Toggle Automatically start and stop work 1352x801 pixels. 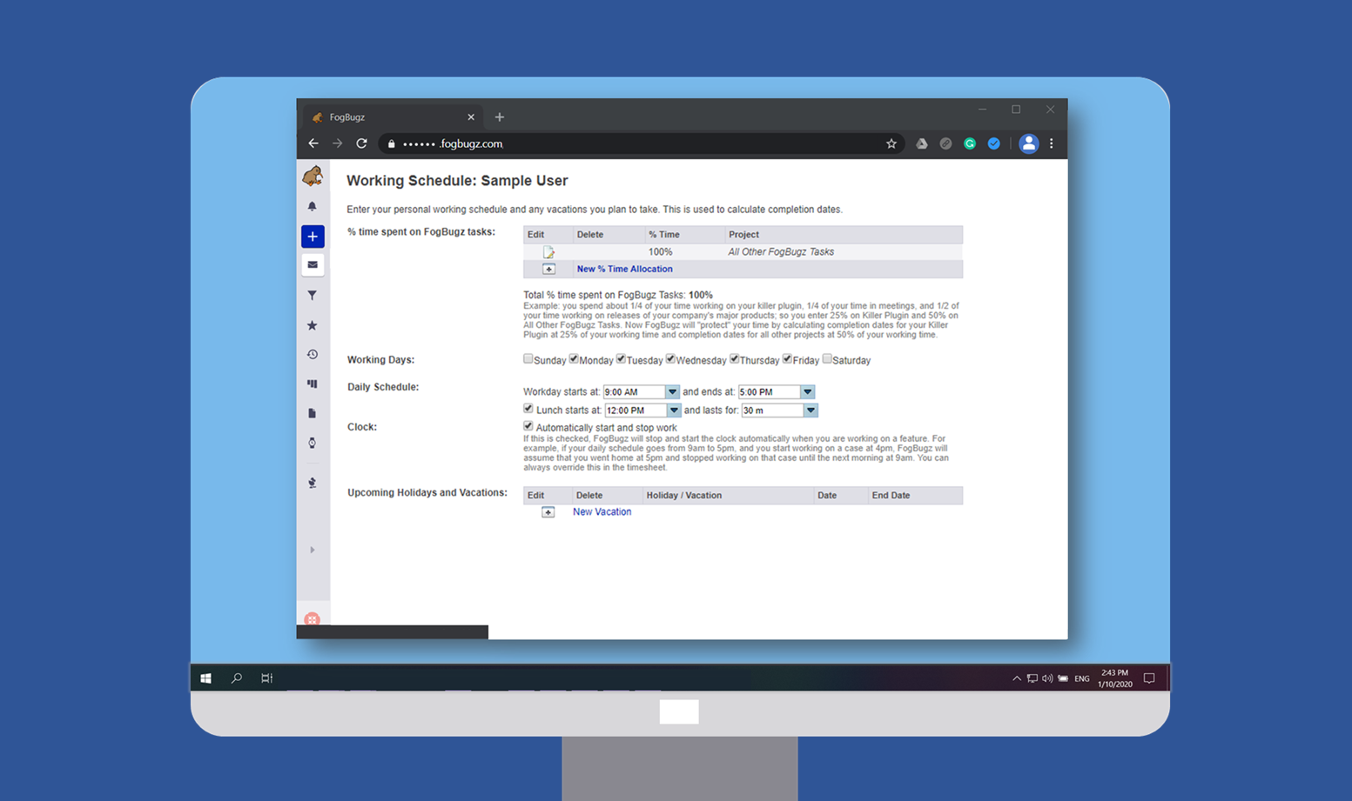tap(528, 426)
